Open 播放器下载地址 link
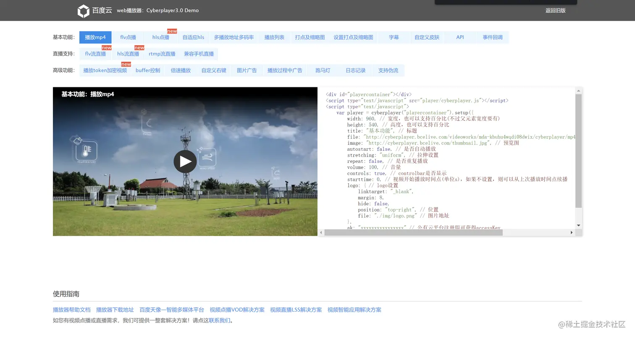Screen dimensions: 635x338 coord(115,310)
